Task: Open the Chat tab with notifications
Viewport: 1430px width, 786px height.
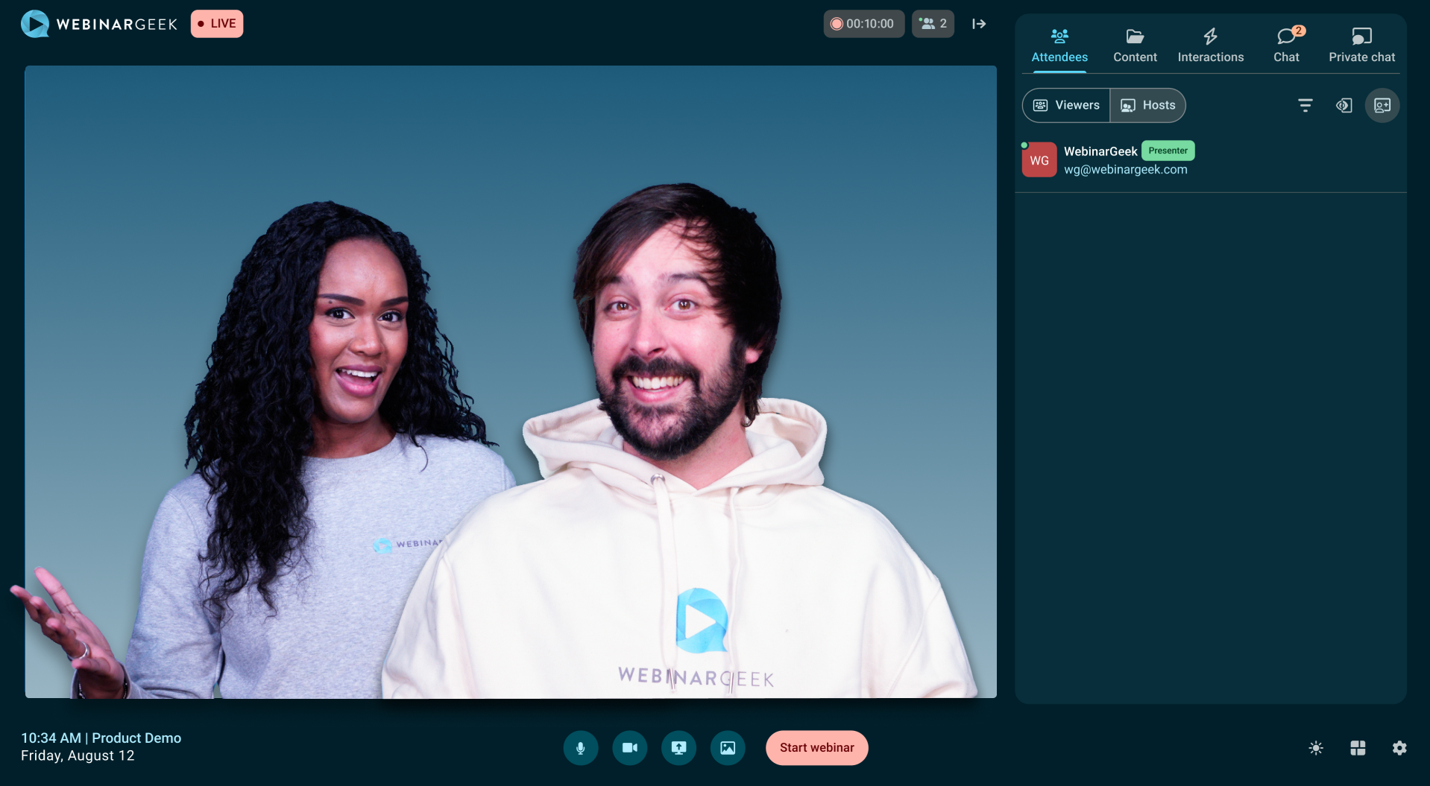Action: click(1286, 45)
